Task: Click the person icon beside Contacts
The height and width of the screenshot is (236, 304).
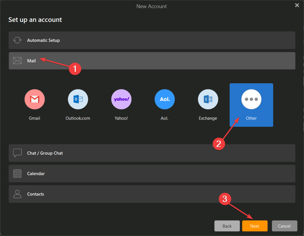Action: [18, 194]
